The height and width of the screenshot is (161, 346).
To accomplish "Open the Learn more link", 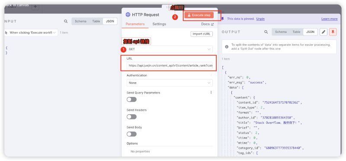I will [330, 19].
